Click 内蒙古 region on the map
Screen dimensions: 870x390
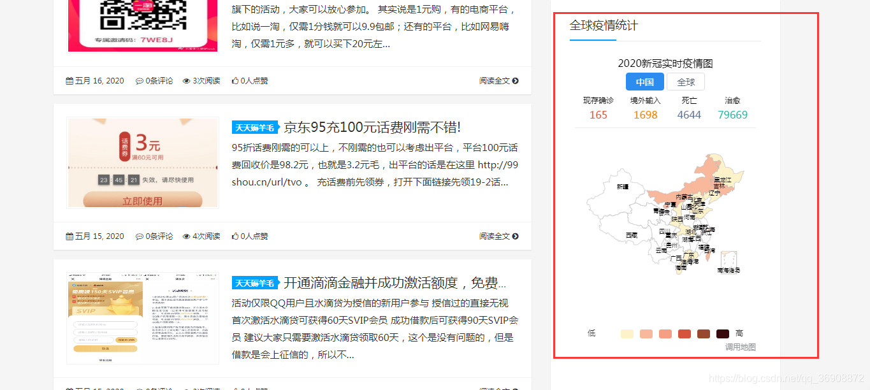pos(684,198)
